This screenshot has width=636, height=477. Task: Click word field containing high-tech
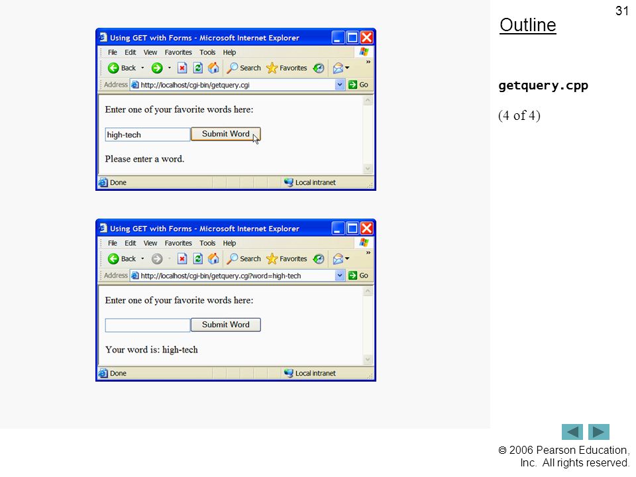148,134
